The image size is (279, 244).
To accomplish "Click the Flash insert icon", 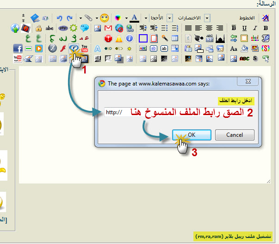I will coord(52,49).
